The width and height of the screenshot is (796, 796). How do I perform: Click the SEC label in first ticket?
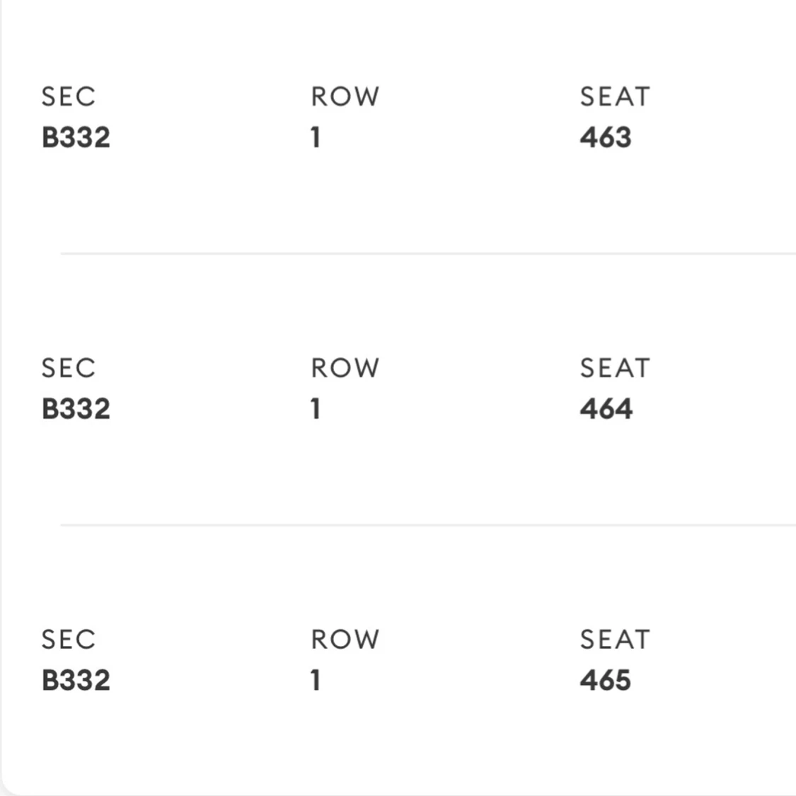pyautogui.click(x=68, y=96)
